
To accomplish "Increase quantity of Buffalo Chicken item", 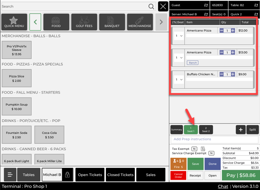I will pyautogui.click(x=233, y=74).
